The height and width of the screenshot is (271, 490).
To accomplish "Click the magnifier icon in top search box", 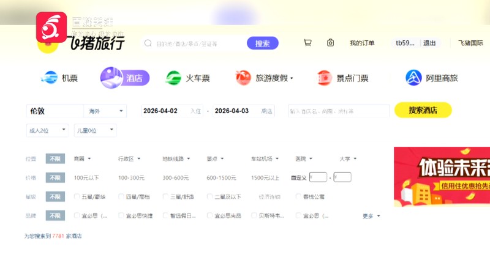I will tap(148, 43).
